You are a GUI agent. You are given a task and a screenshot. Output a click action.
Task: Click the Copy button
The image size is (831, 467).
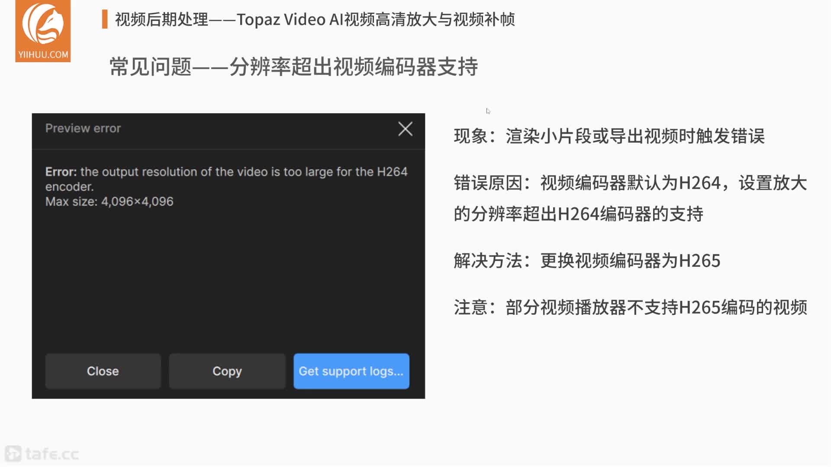click(227, 371)
